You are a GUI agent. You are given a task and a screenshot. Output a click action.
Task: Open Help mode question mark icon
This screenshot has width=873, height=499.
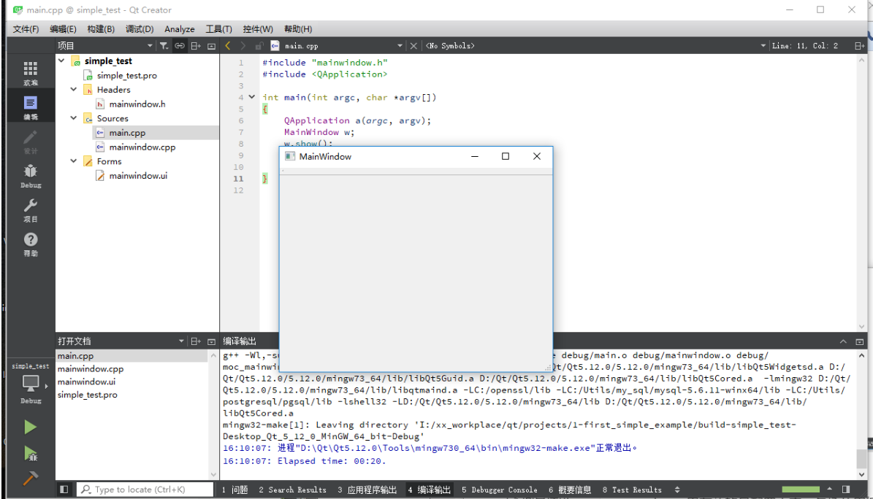(x=31, y=244)
